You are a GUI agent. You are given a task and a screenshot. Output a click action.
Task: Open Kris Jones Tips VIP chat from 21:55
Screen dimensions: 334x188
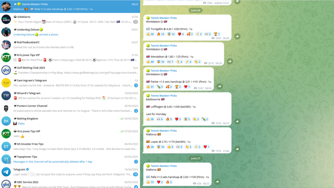(x=70, y=57)
